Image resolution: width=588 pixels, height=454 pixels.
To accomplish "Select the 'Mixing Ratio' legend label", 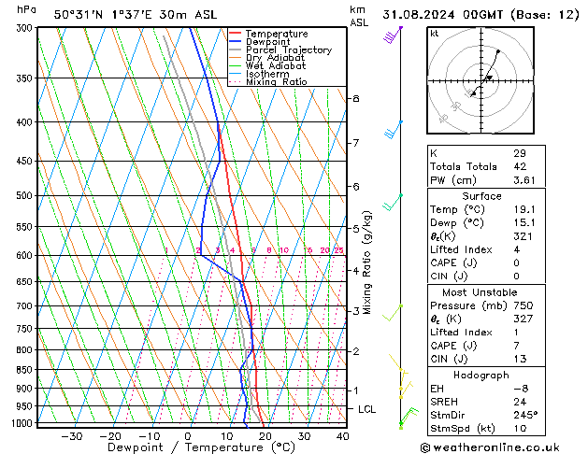I will click(x=277, y=82).
